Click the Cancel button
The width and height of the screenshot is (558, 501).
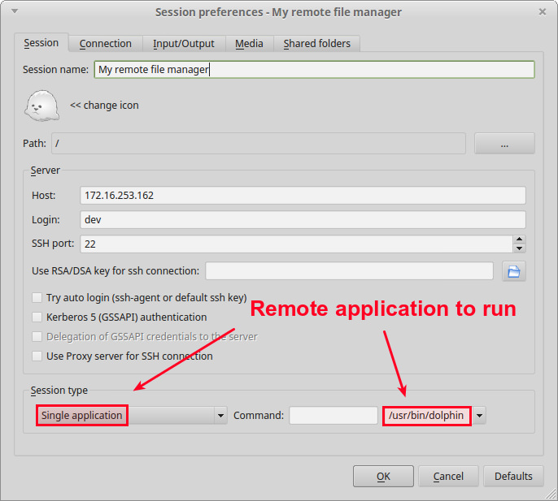tap(448, 477)
